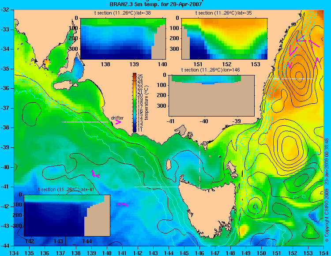Click longitude label "141" on the bottom axis
The image size is (331, 256).
(122, 253)
